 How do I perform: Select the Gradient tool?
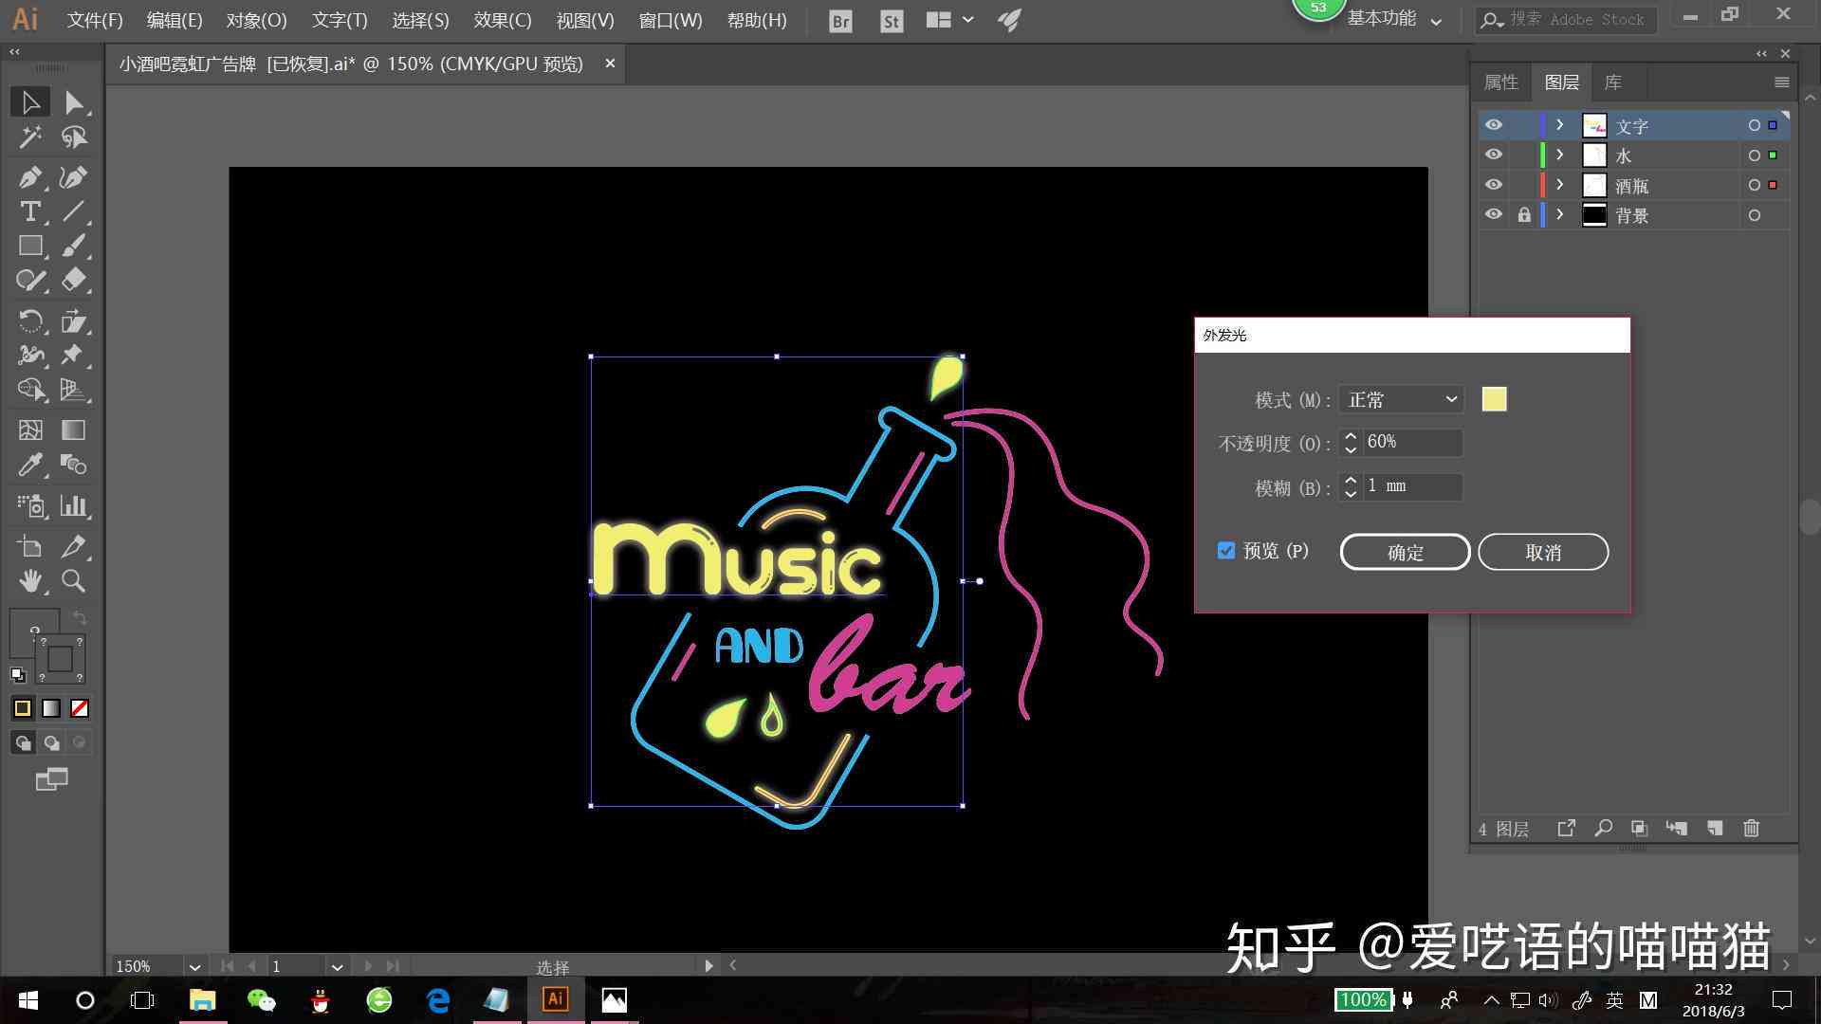(x=74, y=430)
